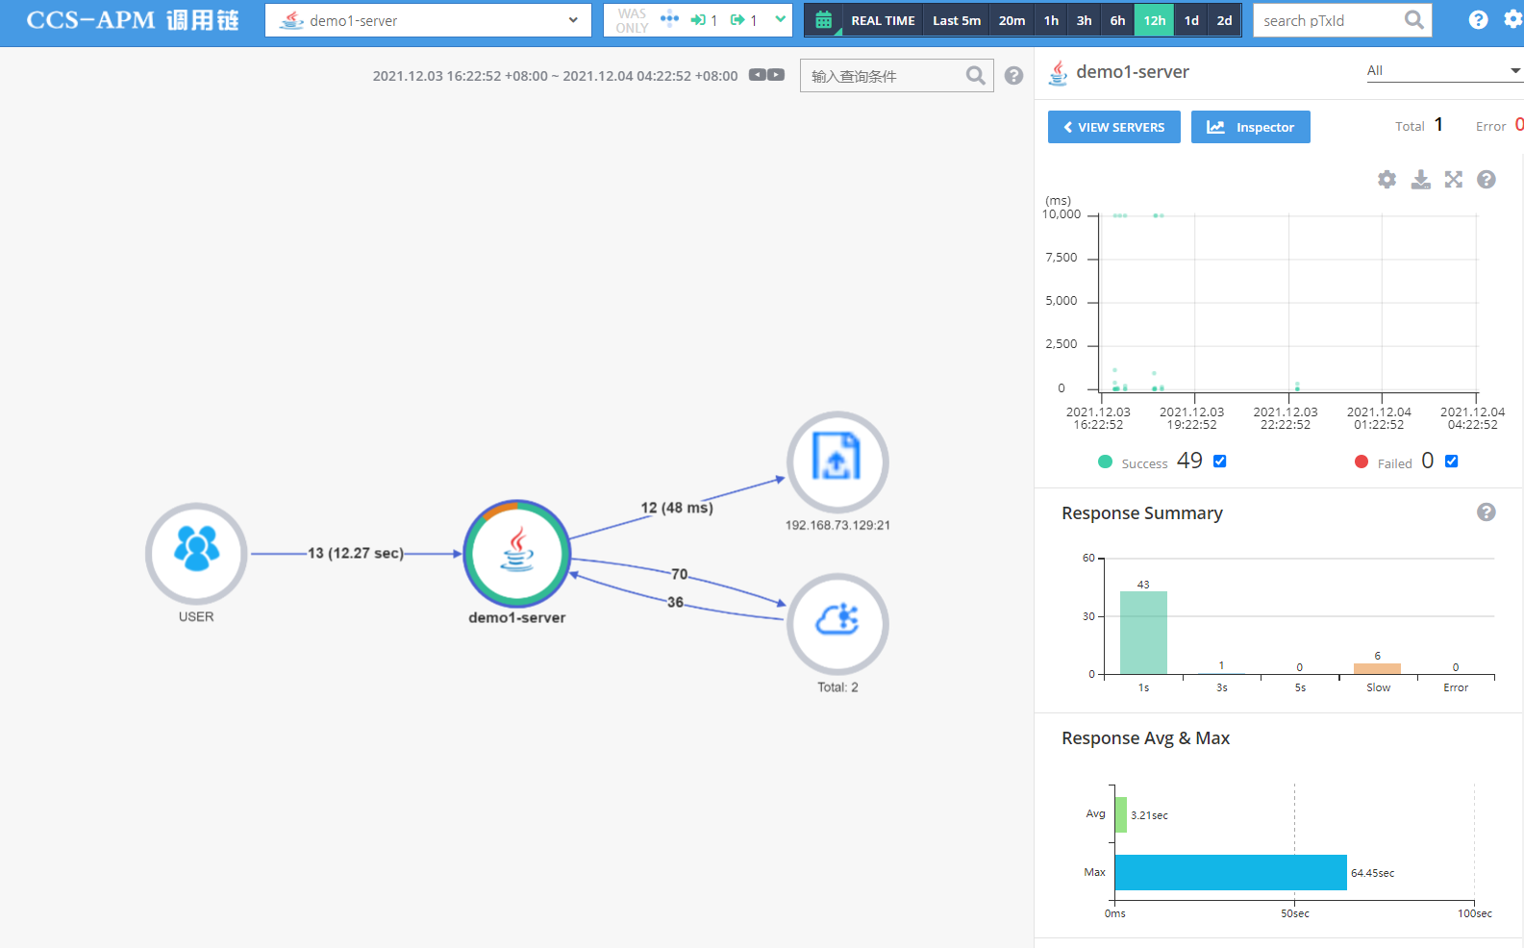Open help beside the query condition box
Viewport: 1524px width, 948px height.
coord(1013,76)
